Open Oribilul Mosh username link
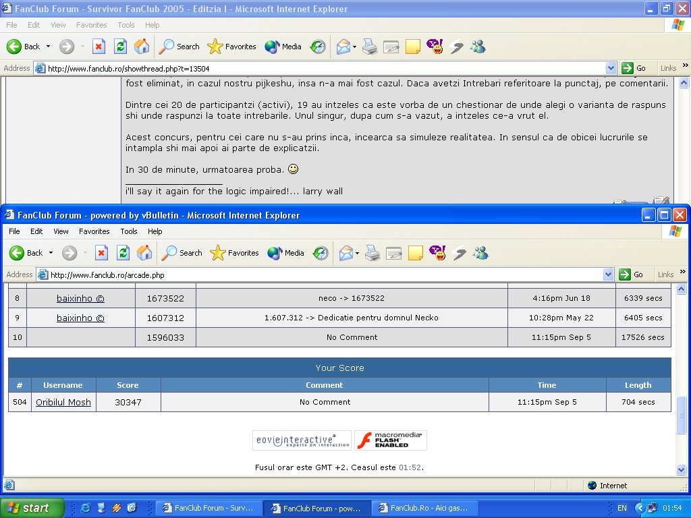 point(63,402)
